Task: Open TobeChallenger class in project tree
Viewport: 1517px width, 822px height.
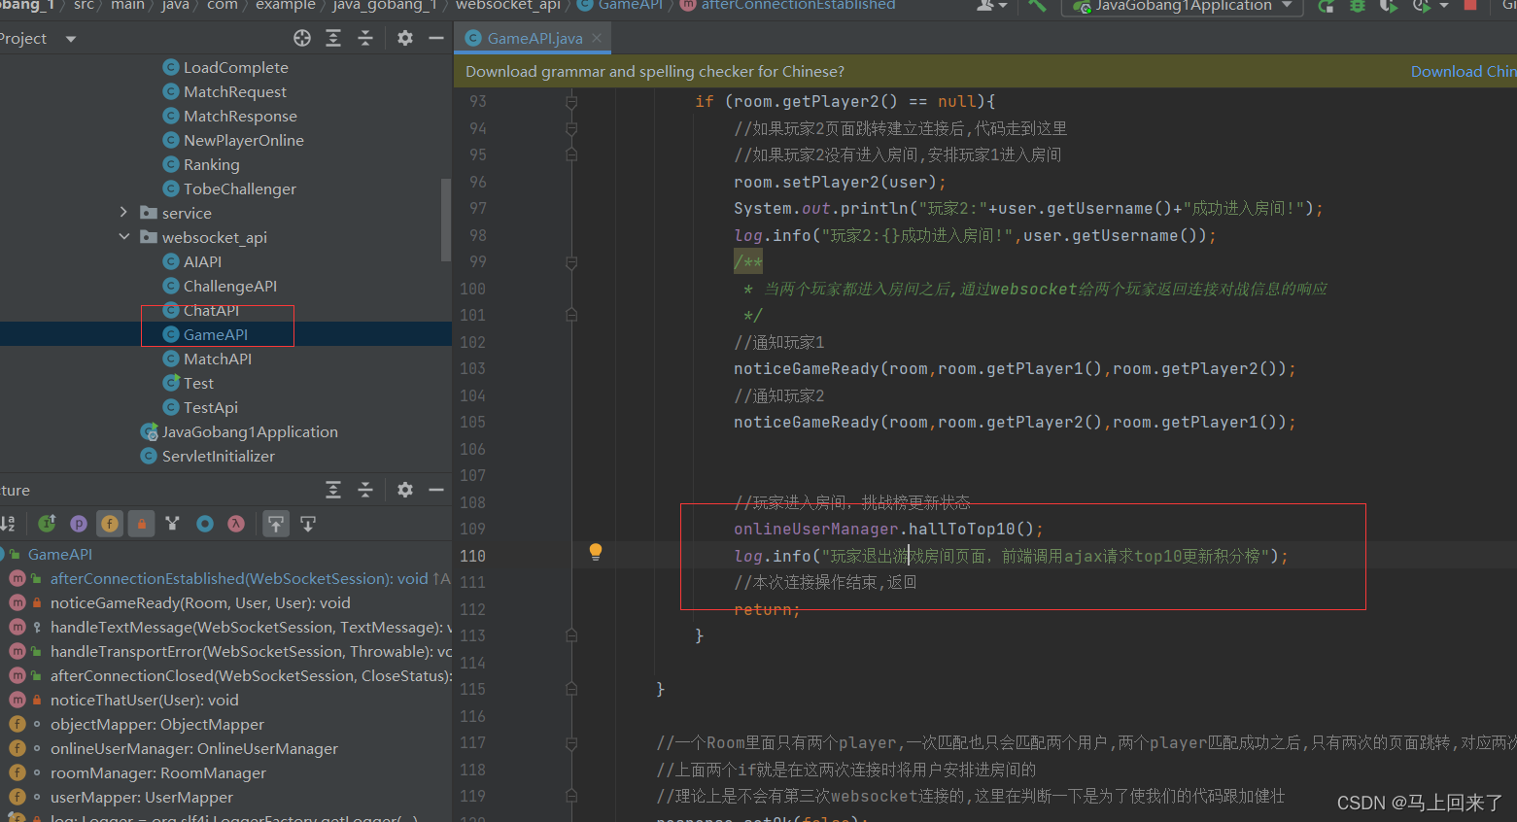Action: click(240, 188)
